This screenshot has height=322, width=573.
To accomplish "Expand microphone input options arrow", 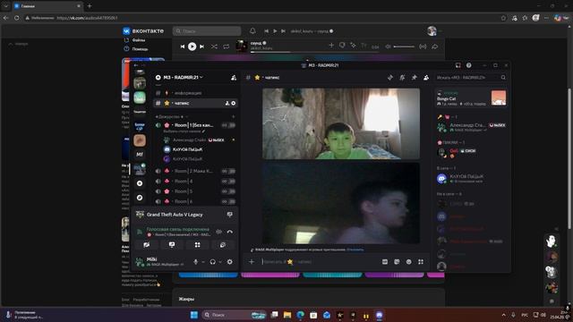I will (x=203, y=262).
